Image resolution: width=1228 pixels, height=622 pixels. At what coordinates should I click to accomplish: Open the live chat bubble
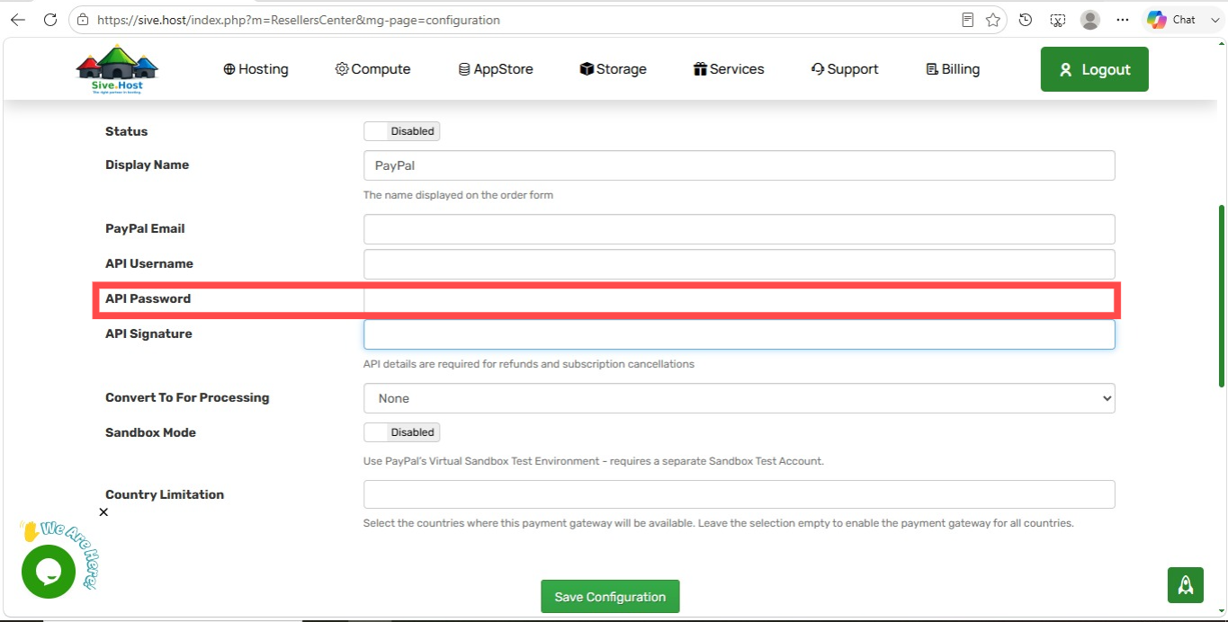pos(48,572)
